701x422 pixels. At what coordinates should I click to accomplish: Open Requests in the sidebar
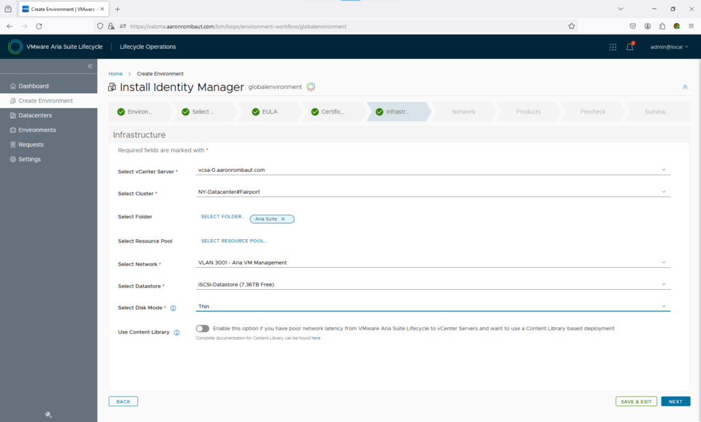31,145
